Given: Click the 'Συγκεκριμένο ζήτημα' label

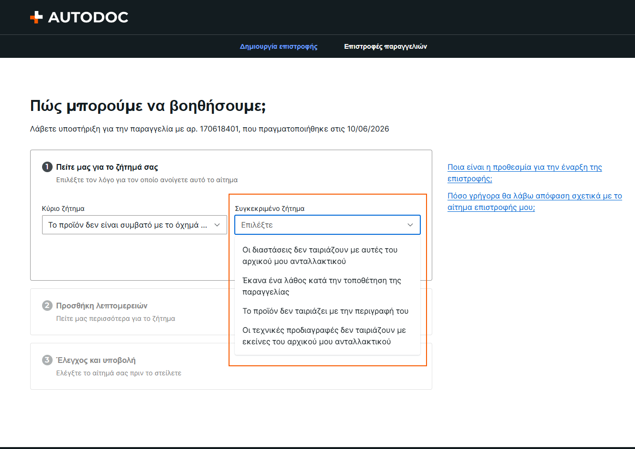Looking at the screenshot, I should click(270, 208).
